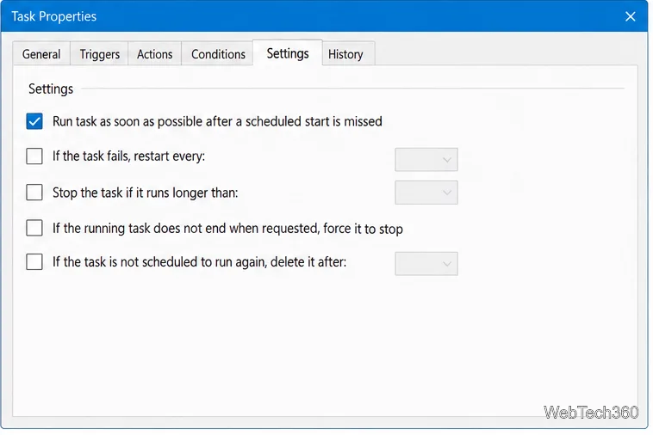Open the delete it after dropdown
This screenshot has width=653, height=435.
[426, 263]
